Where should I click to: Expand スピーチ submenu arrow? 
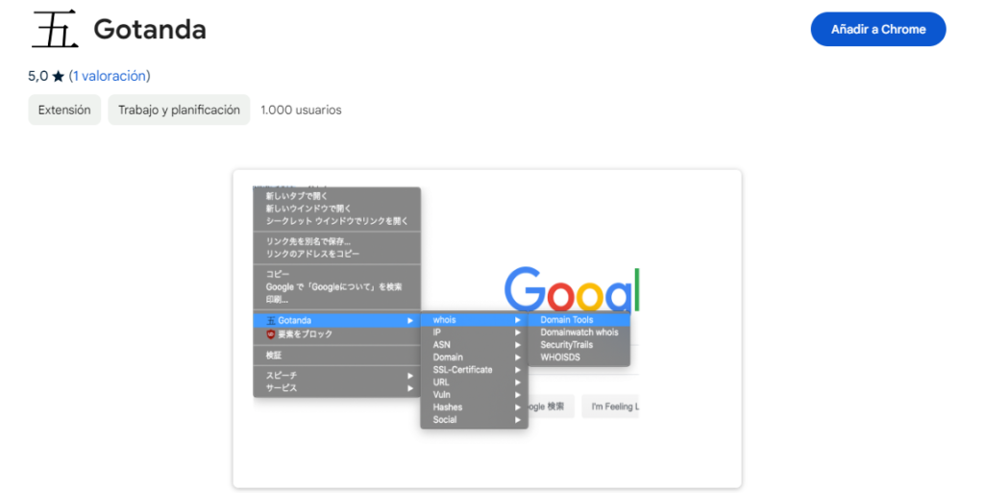(x=409, y=376)
